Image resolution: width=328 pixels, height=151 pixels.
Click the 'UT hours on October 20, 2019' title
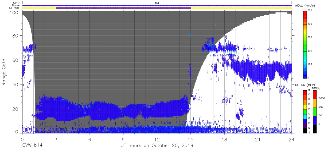click(157, 146)
